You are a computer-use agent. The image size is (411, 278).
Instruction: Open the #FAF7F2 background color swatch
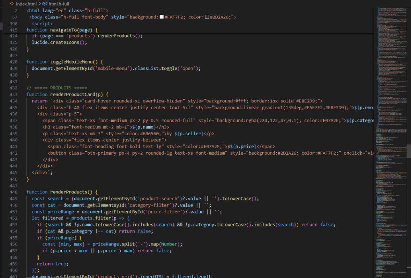[162, 17]
